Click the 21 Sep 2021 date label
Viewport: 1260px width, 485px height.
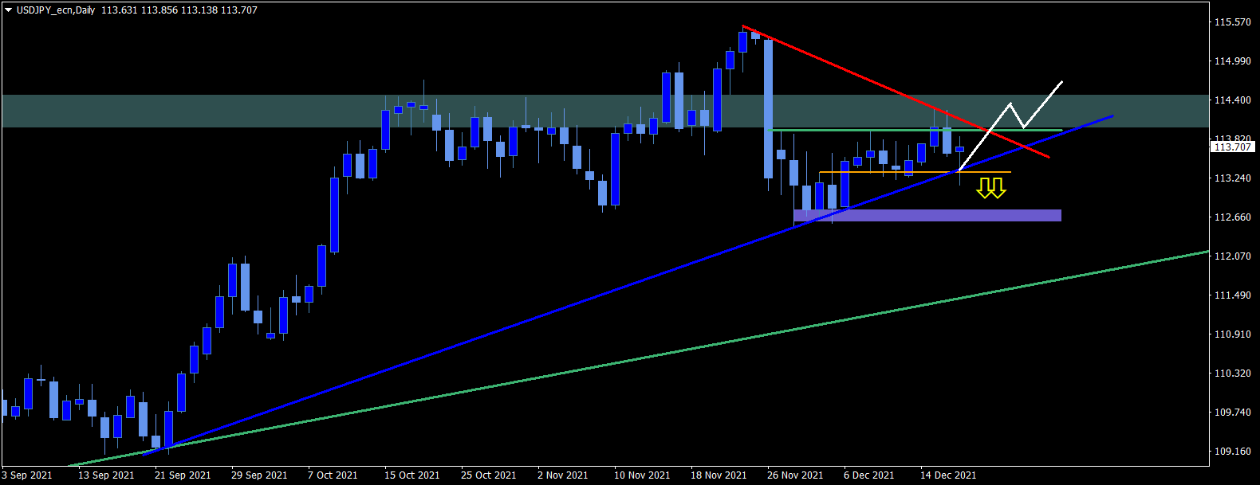(x=183, y=475)
